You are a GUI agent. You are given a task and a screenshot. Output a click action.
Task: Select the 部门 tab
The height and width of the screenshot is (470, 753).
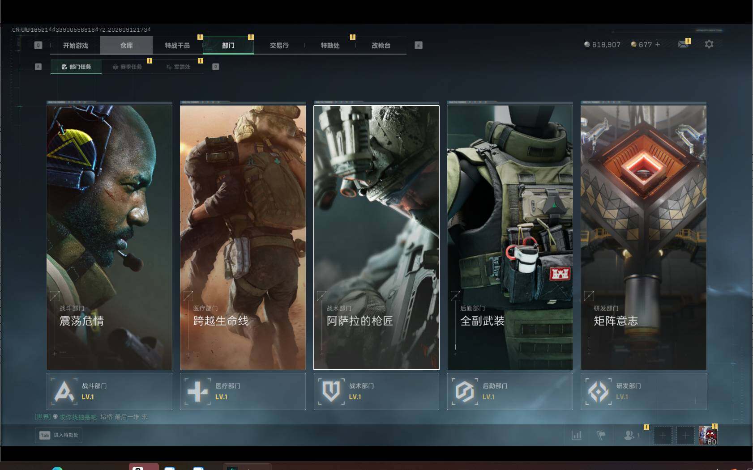[228, 45]
